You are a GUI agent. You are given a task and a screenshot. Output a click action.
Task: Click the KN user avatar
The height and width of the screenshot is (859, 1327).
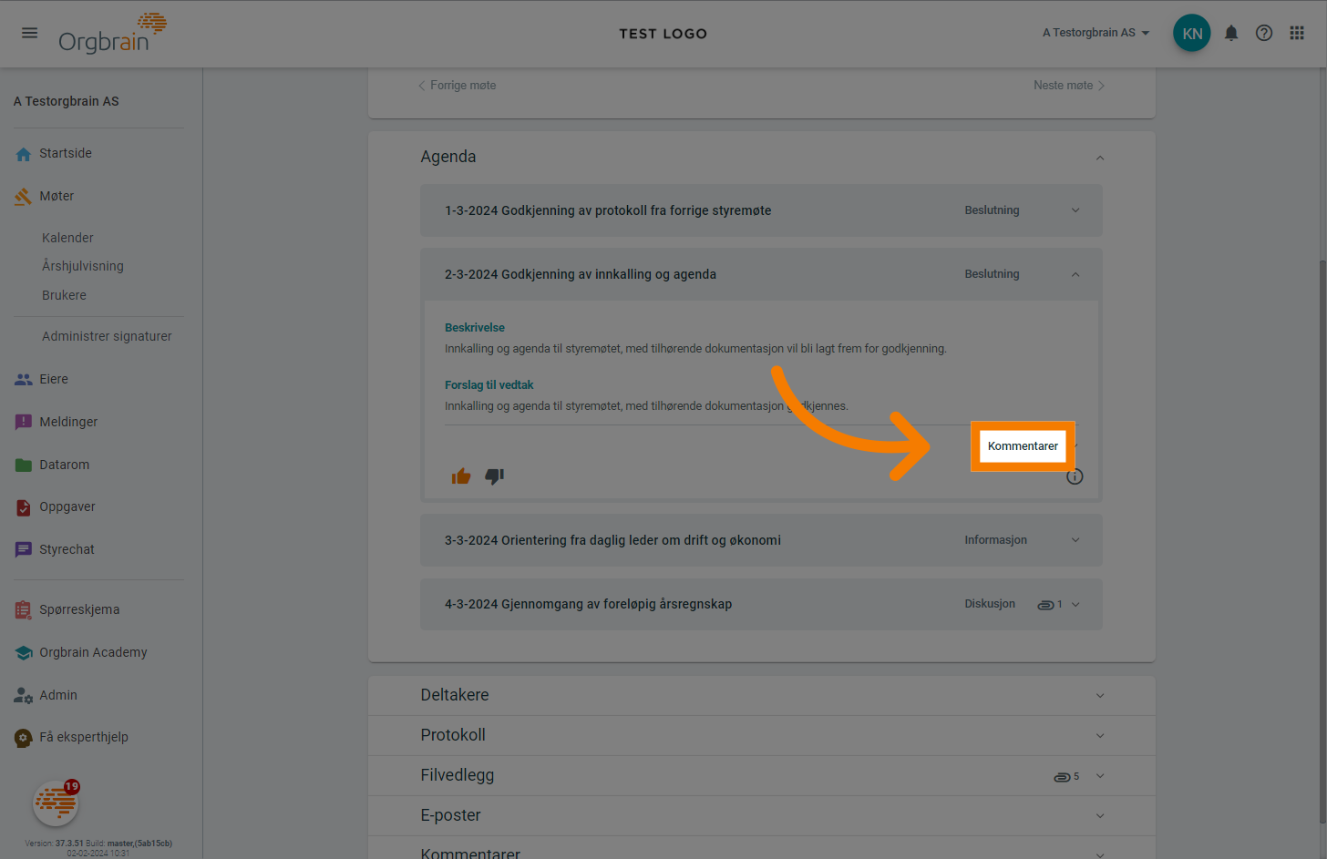(x=1192, y=34)
